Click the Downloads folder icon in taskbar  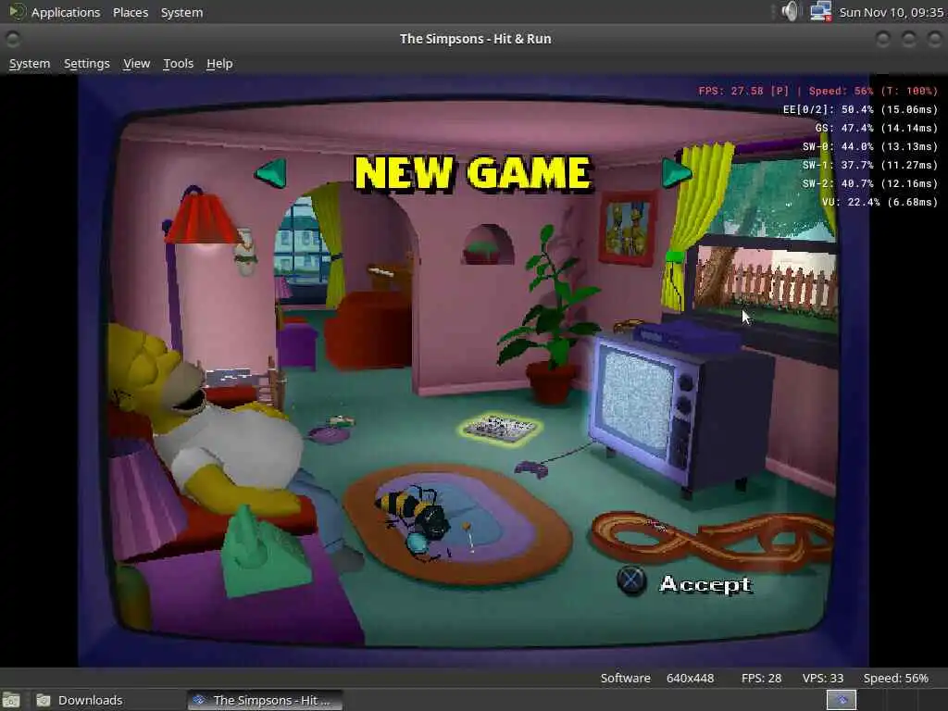point(44,700)
